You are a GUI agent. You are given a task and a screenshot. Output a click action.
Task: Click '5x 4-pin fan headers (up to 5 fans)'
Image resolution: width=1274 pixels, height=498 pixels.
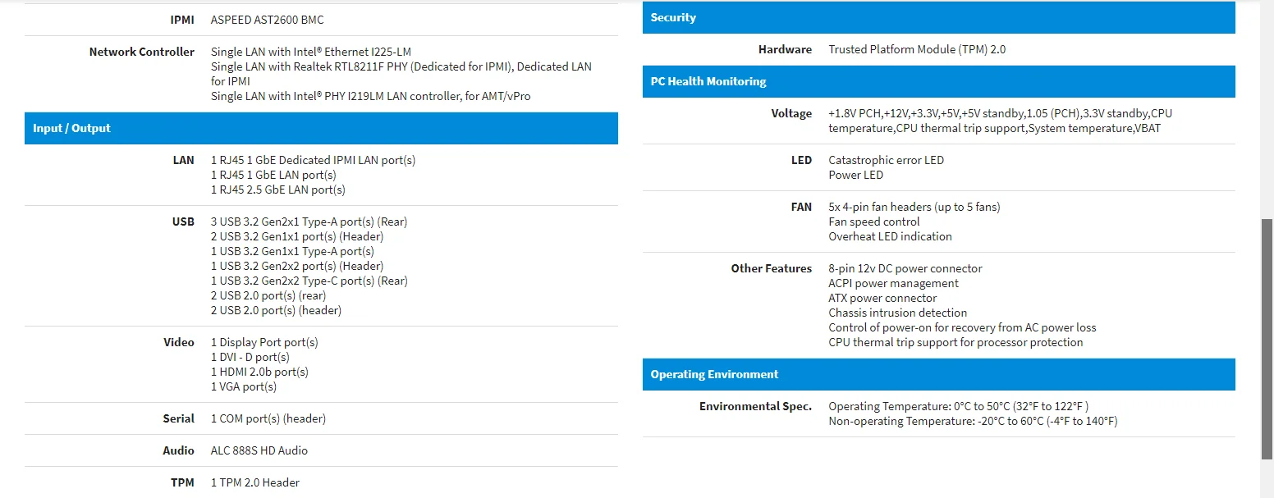click(914, 207)
